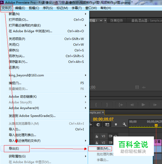This screenshot has height=164, width=162.
Task: Choose 保存副本(Y)... menu entry
Action: [48, 62]
